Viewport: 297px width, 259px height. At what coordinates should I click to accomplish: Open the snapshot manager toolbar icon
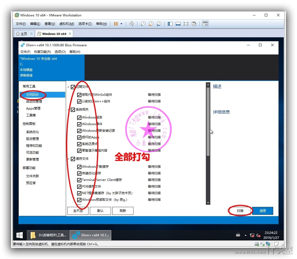(x=159, y=24)
